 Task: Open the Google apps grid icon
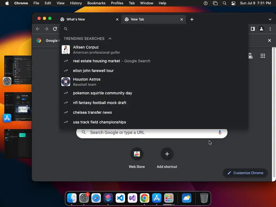[x=263, y=56]
